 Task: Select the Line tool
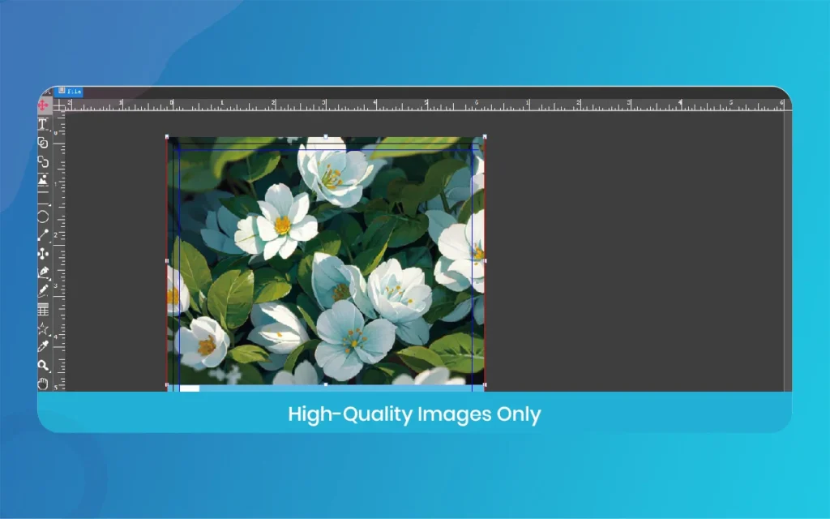tap(44, 235)
